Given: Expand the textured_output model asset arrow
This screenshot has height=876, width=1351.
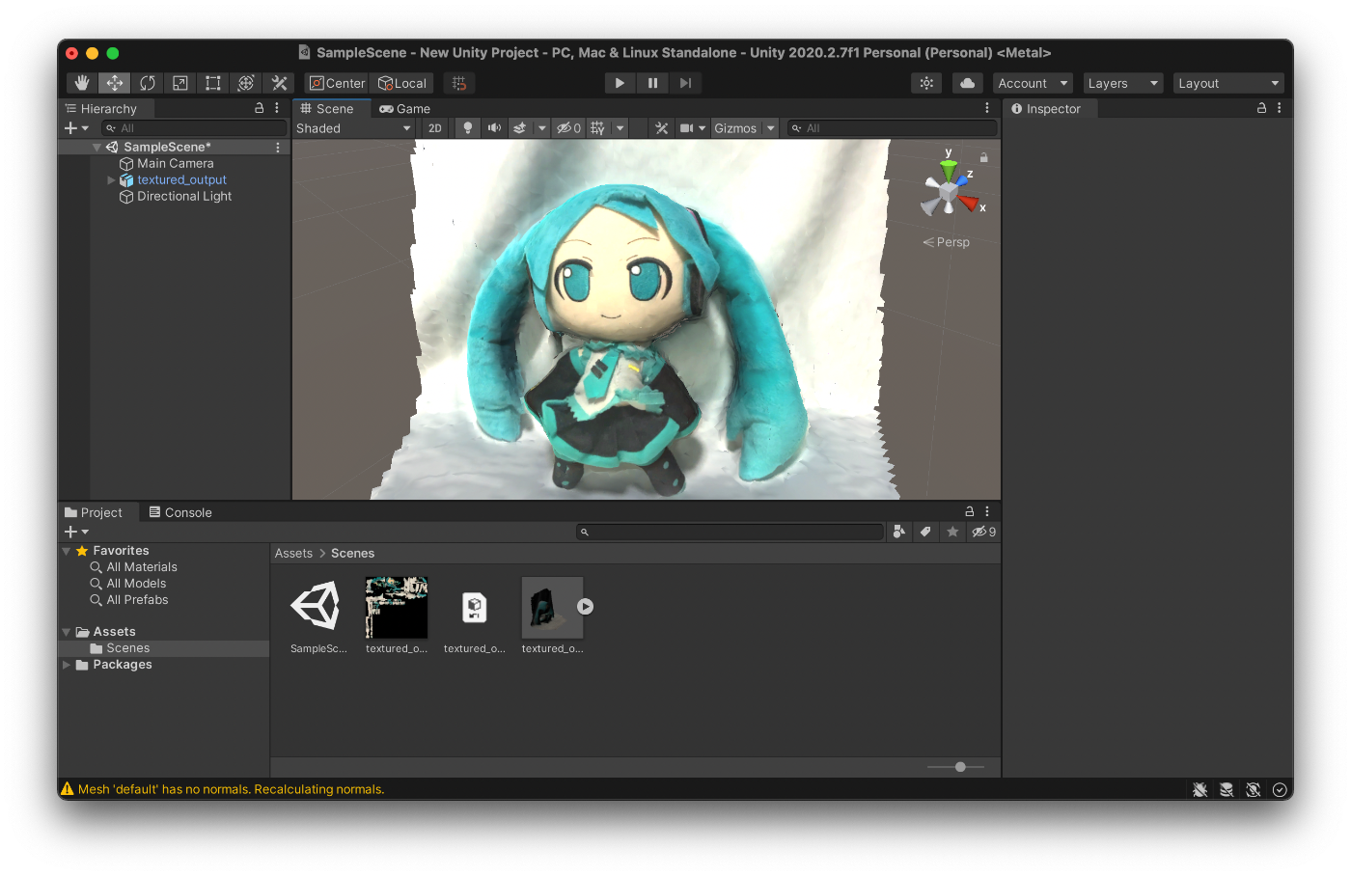Looking at the screenshot, I should pos(586,607).
